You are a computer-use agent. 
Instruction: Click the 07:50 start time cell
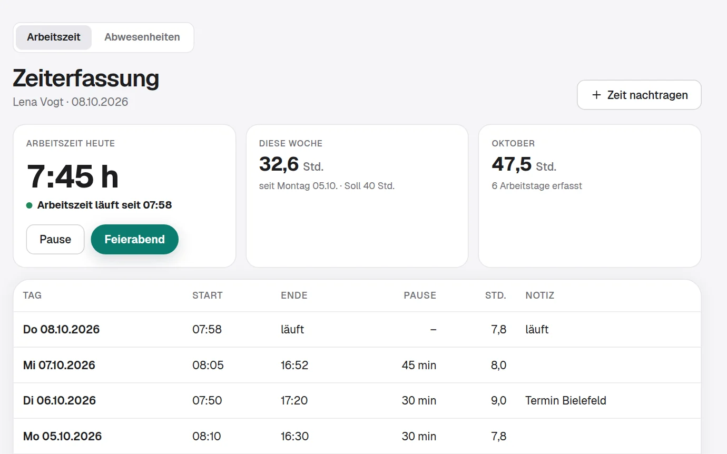tap(207, 401)
